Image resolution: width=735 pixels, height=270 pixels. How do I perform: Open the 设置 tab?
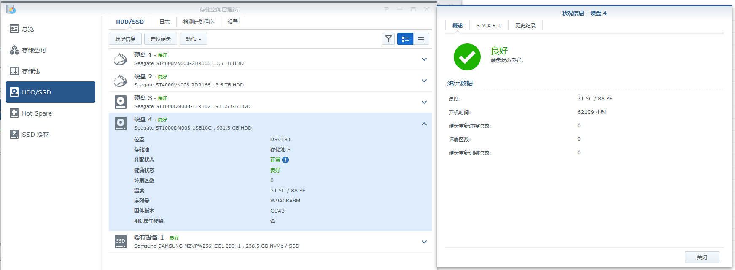tap(233, 22)
